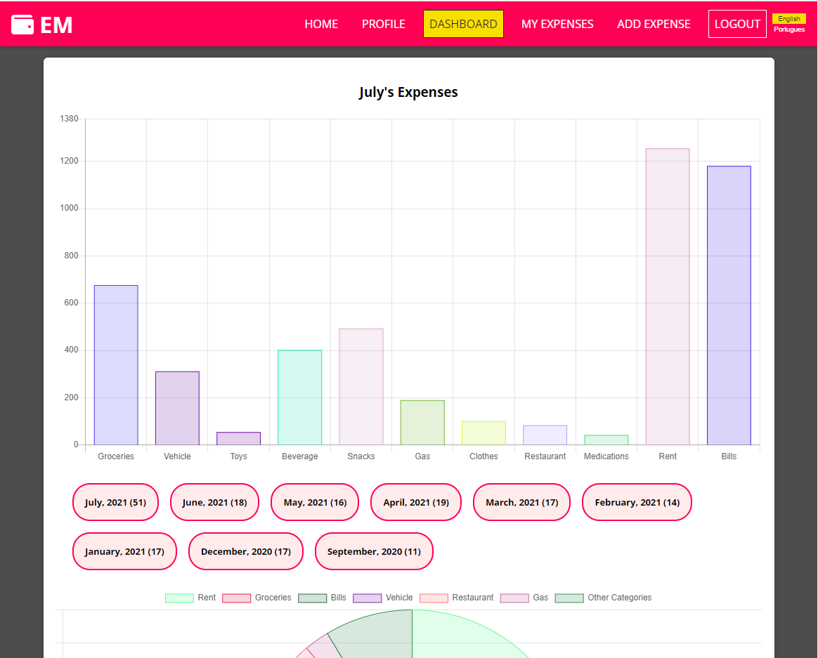This screenshot has width=818, height=658.
Task: Click the Gas bar in bar chart
Action: click(422, 422)
